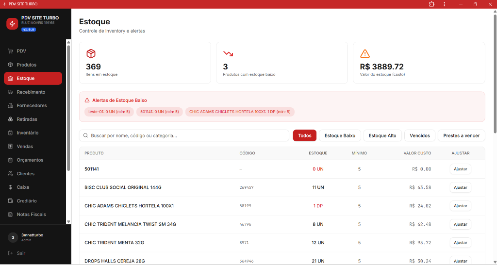Open the extensions puzzle icon in the title bar
497x265 pixels.
[431, 4]
